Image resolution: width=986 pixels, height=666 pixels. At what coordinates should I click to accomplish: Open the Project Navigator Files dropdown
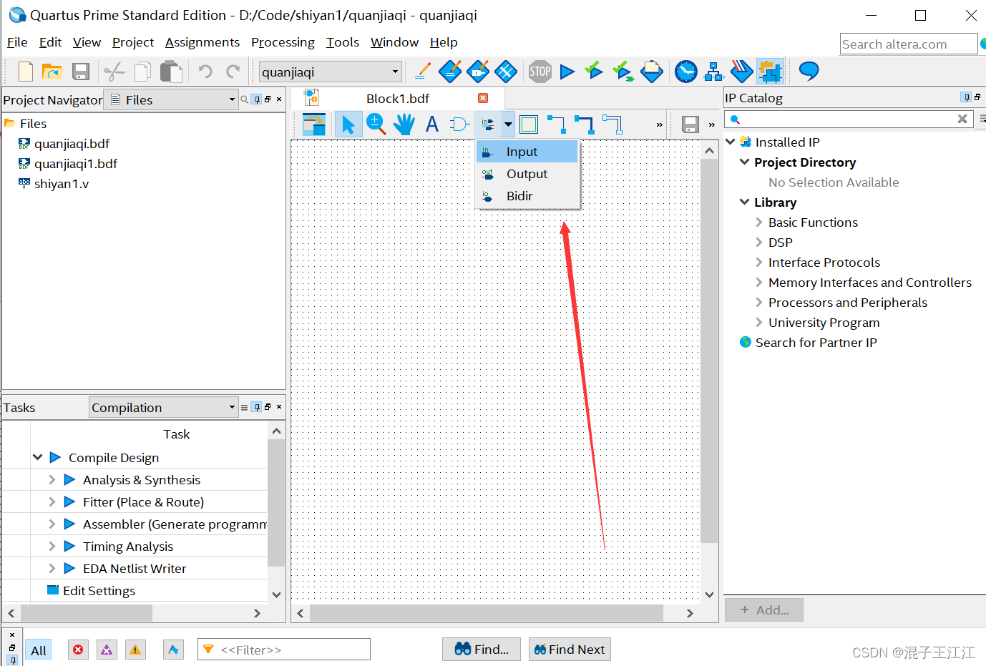point(170,99)
